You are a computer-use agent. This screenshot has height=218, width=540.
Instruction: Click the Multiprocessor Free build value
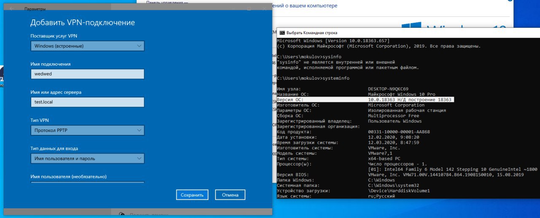coord(393,116)
